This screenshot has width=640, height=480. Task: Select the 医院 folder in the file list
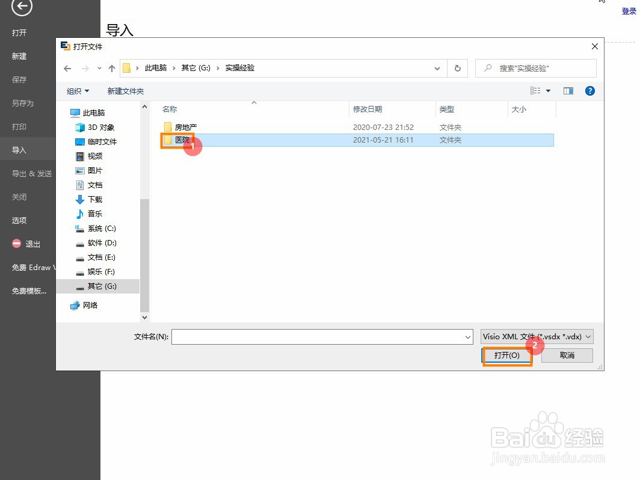coord(183,140)
